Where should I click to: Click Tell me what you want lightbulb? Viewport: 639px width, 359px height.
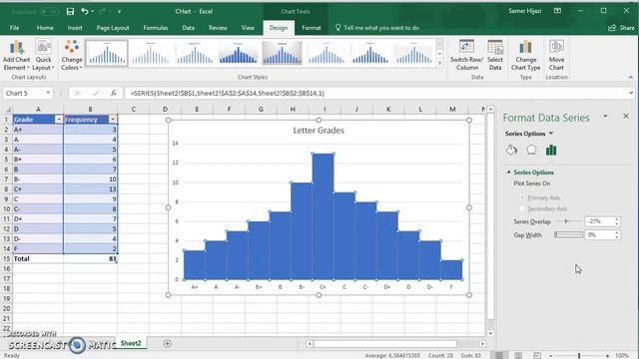click(337, 27)
